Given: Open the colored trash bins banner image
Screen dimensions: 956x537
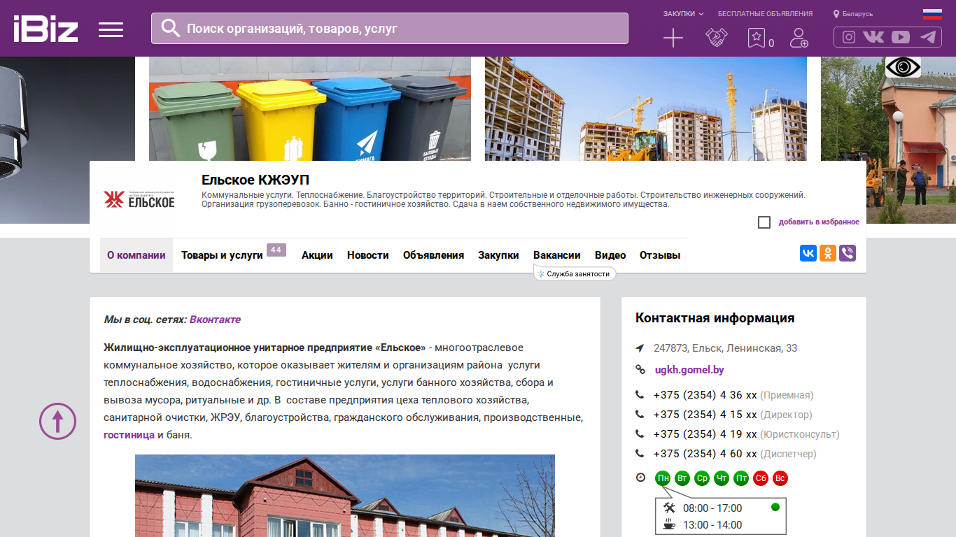Looking at the screenshot, I should [310, 108].
